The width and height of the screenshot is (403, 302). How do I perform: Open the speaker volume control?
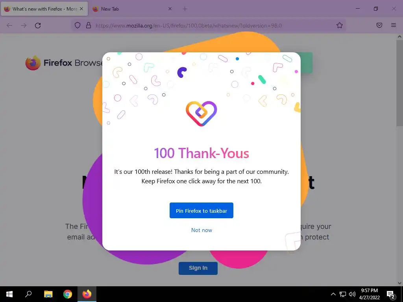352,294
